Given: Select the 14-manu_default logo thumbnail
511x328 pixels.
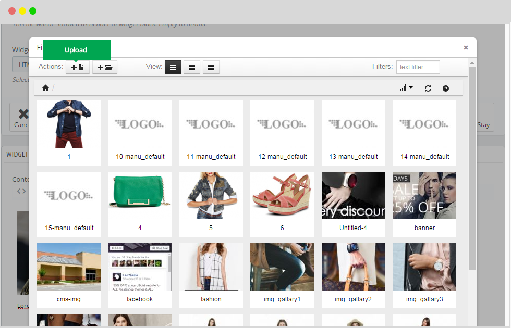Looking at the screenshot, I should [x=424, y=124].
